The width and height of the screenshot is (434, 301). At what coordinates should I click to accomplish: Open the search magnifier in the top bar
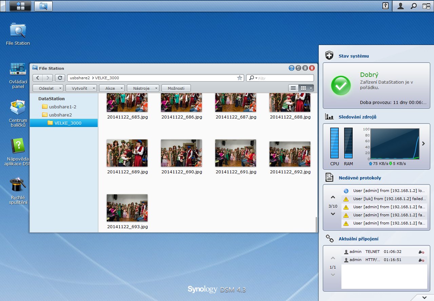pyautogui.click(x=413, y=6)
